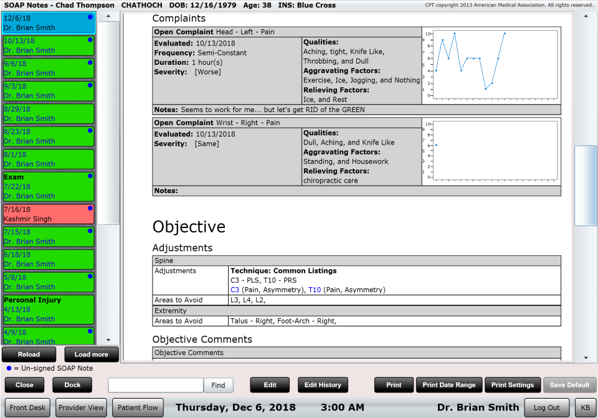Open the 7/16/18 Kashmir Singh note
598x418 pixels.
click(x=48, y=214)
